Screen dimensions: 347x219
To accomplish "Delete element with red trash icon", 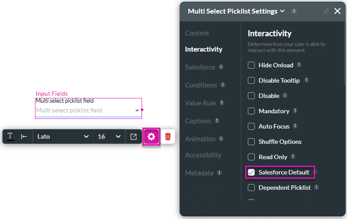I will point(168,137).
